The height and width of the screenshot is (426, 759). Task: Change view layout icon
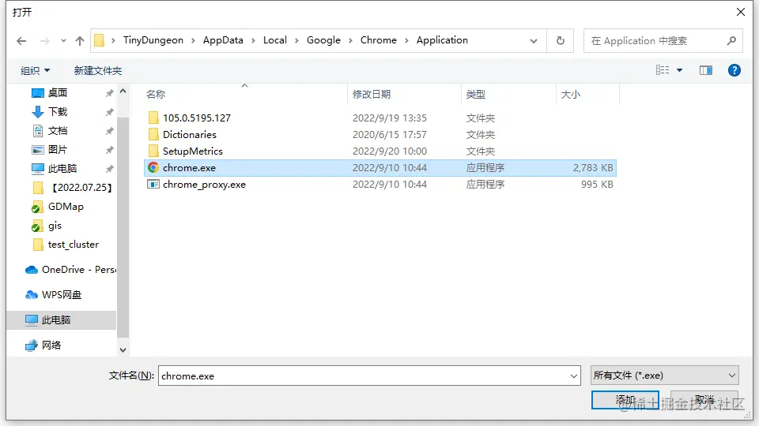663,70
